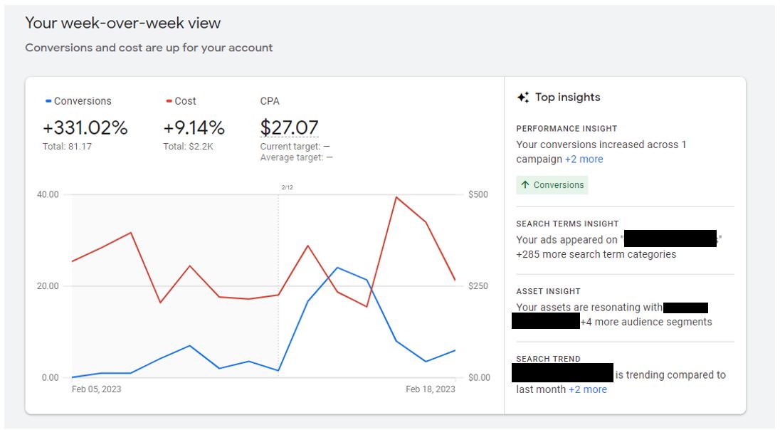Select the green Conversions chip label
Image resolution: width=780 pixels, height=430 pixels.
point(559,185)
